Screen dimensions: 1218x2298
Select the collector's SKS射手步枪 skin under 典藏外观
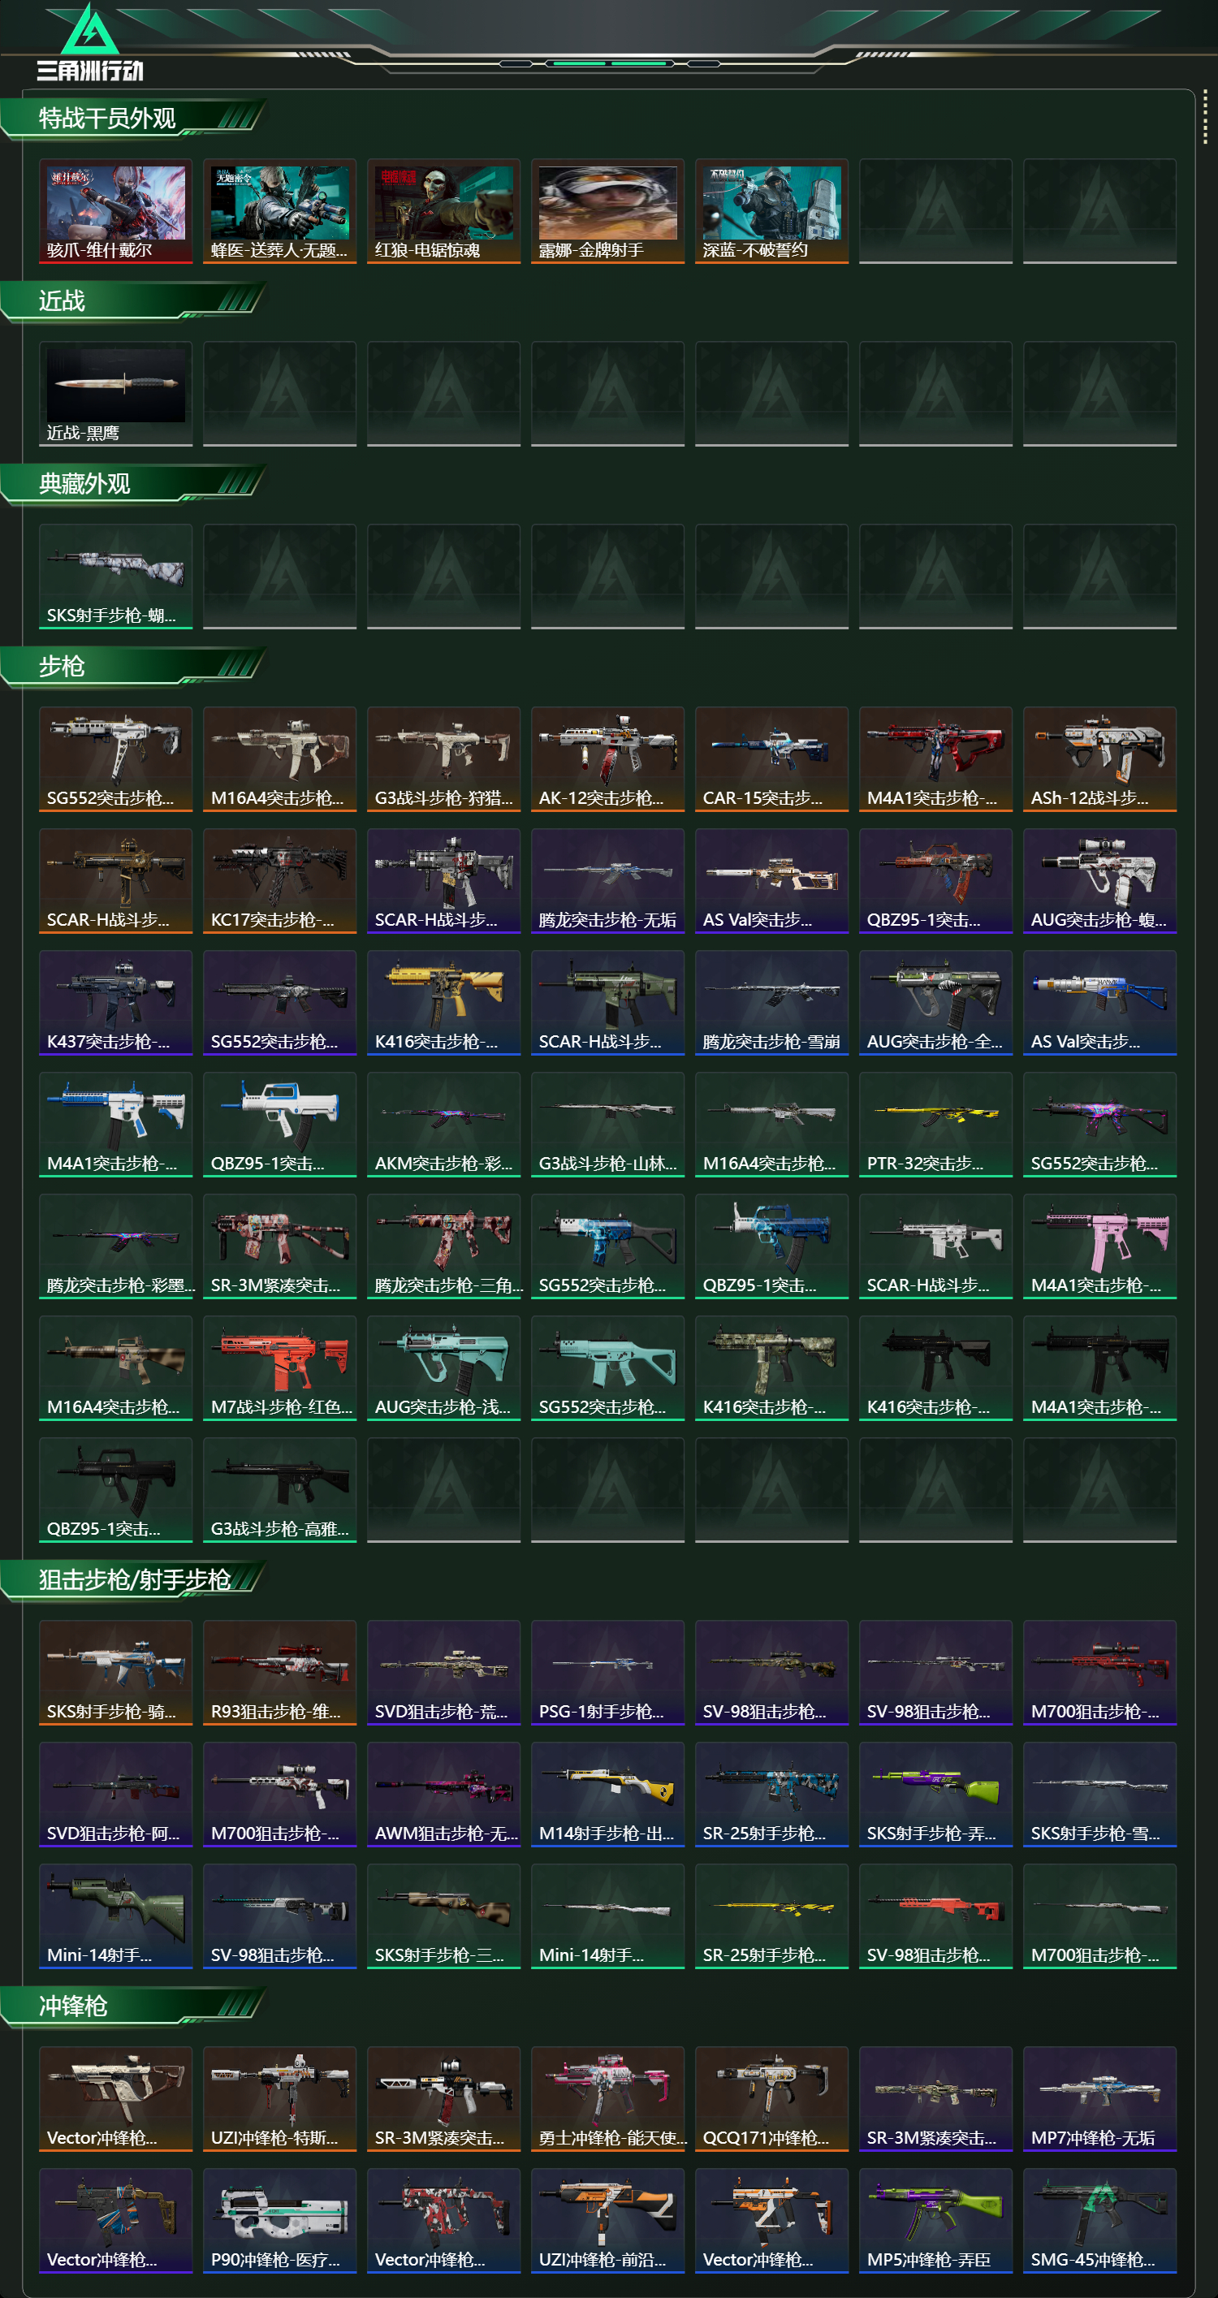point(116,577)
